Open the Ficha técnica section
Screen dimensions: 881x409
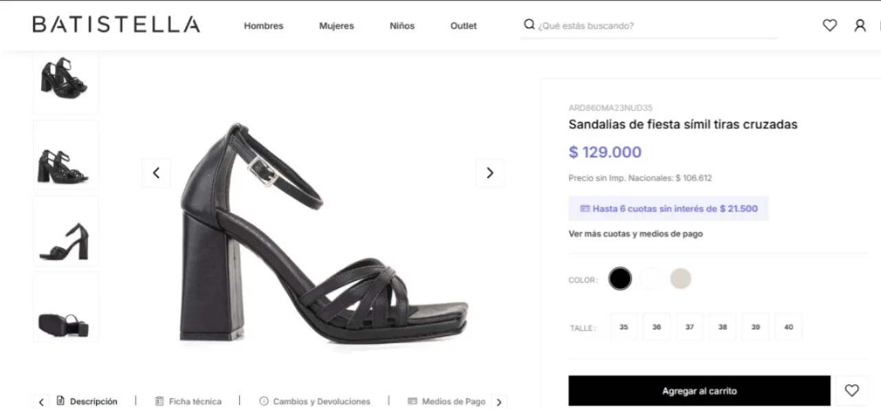(x=188, y=401)
